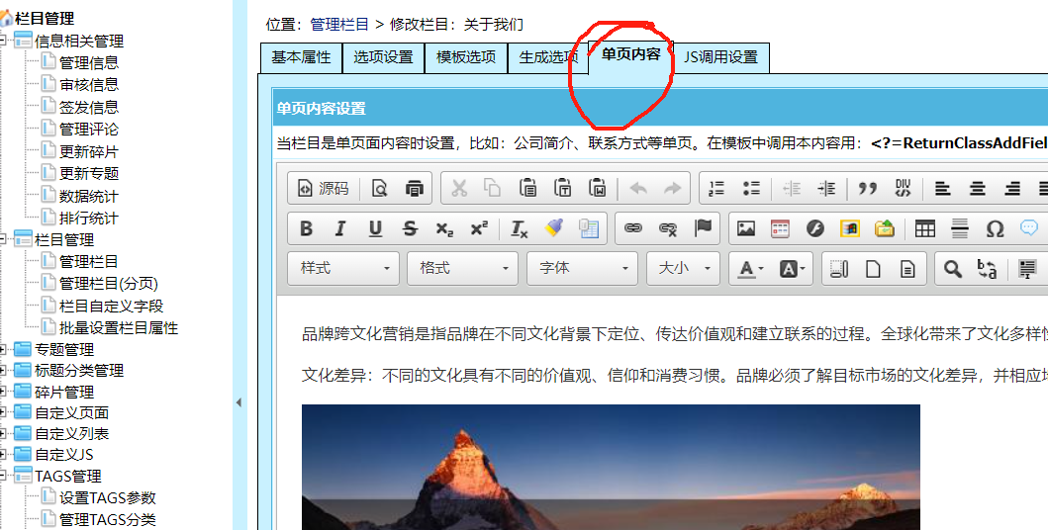Toggle italic formatting
Image resolution: width=1048 pixels, height=530 pixels.
click(x=340, y=228)
